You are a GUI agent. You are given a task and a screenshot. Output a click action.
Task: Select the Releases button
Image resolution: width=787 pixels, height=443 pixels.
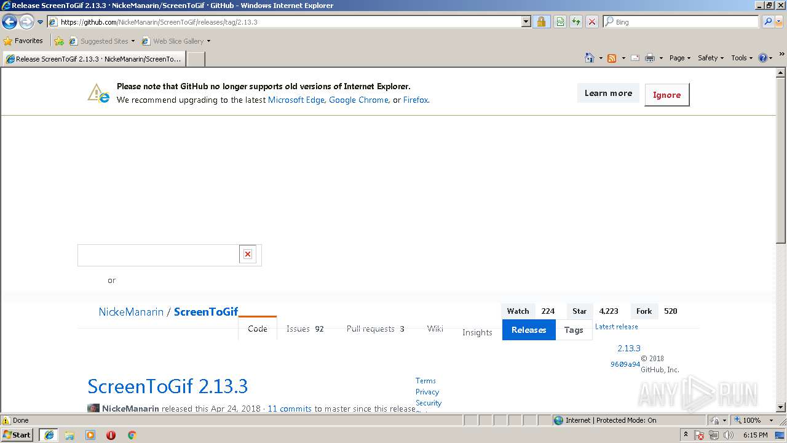529,330
